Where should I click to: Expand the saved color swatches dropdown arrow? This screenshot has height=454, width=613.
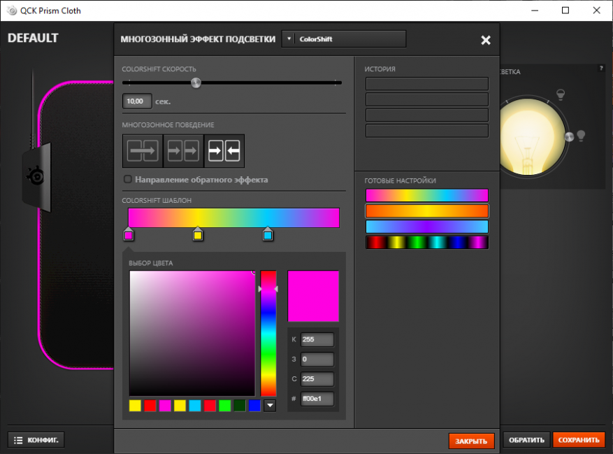(x=270, y=406)
